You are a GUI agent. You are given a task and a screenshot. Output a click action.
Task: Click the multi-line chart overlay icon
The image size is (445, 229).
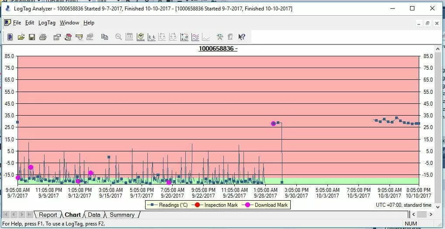pyautogui.click(x=195, y=37)
